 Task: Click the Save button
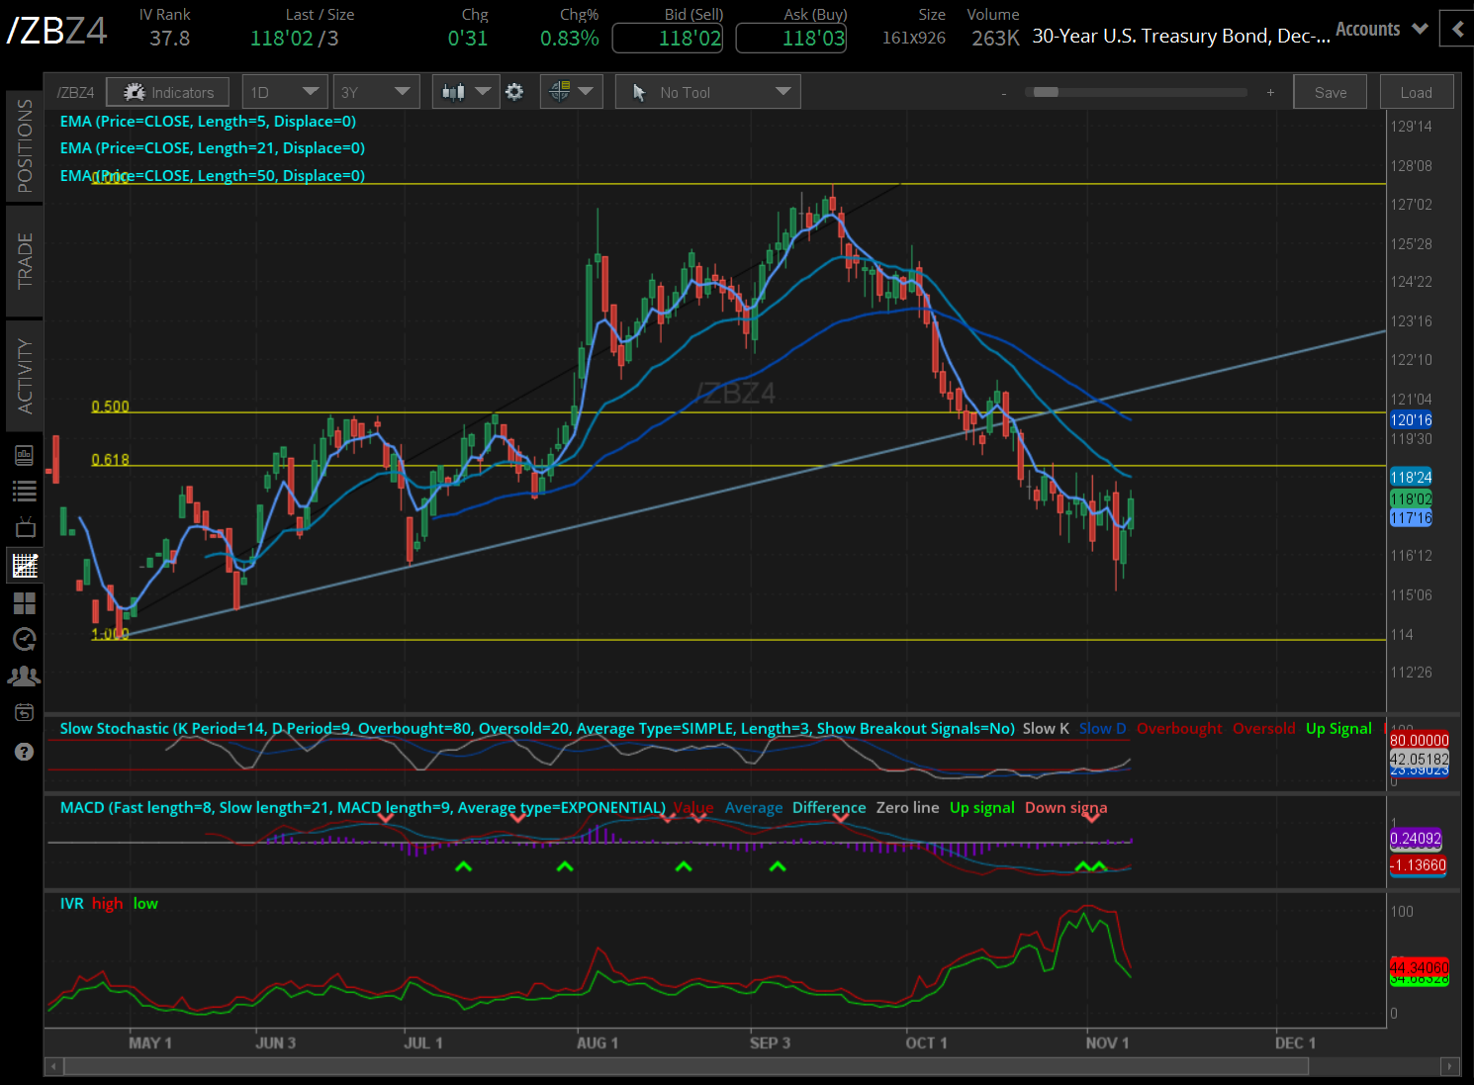(x=1330, y=91)
